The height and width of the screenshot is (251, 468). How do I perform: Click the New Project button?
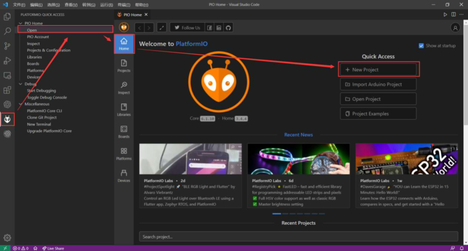click(378, 70)
